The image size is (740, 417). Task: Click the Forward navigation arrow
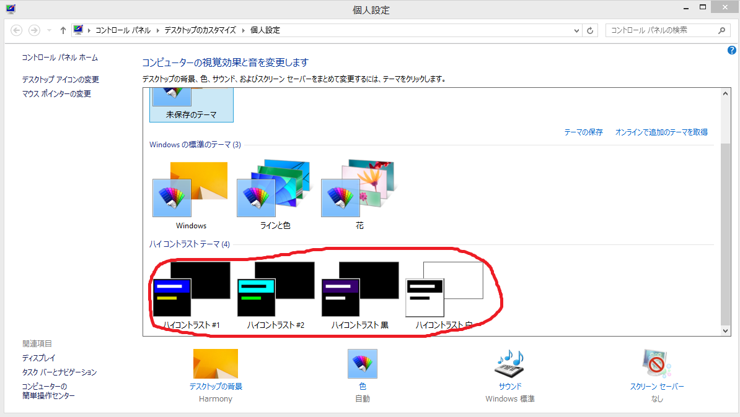34,30
